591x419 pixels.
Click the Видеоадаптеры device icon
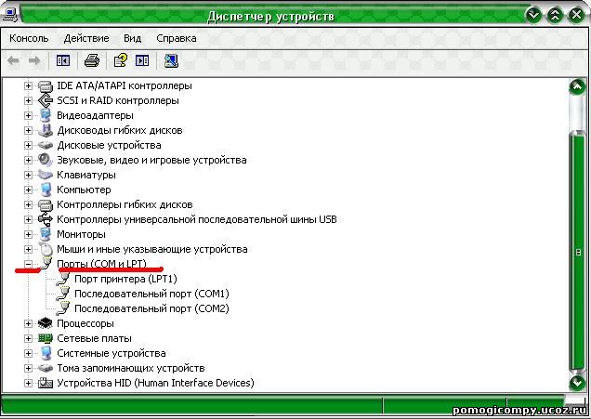(46, 115)
